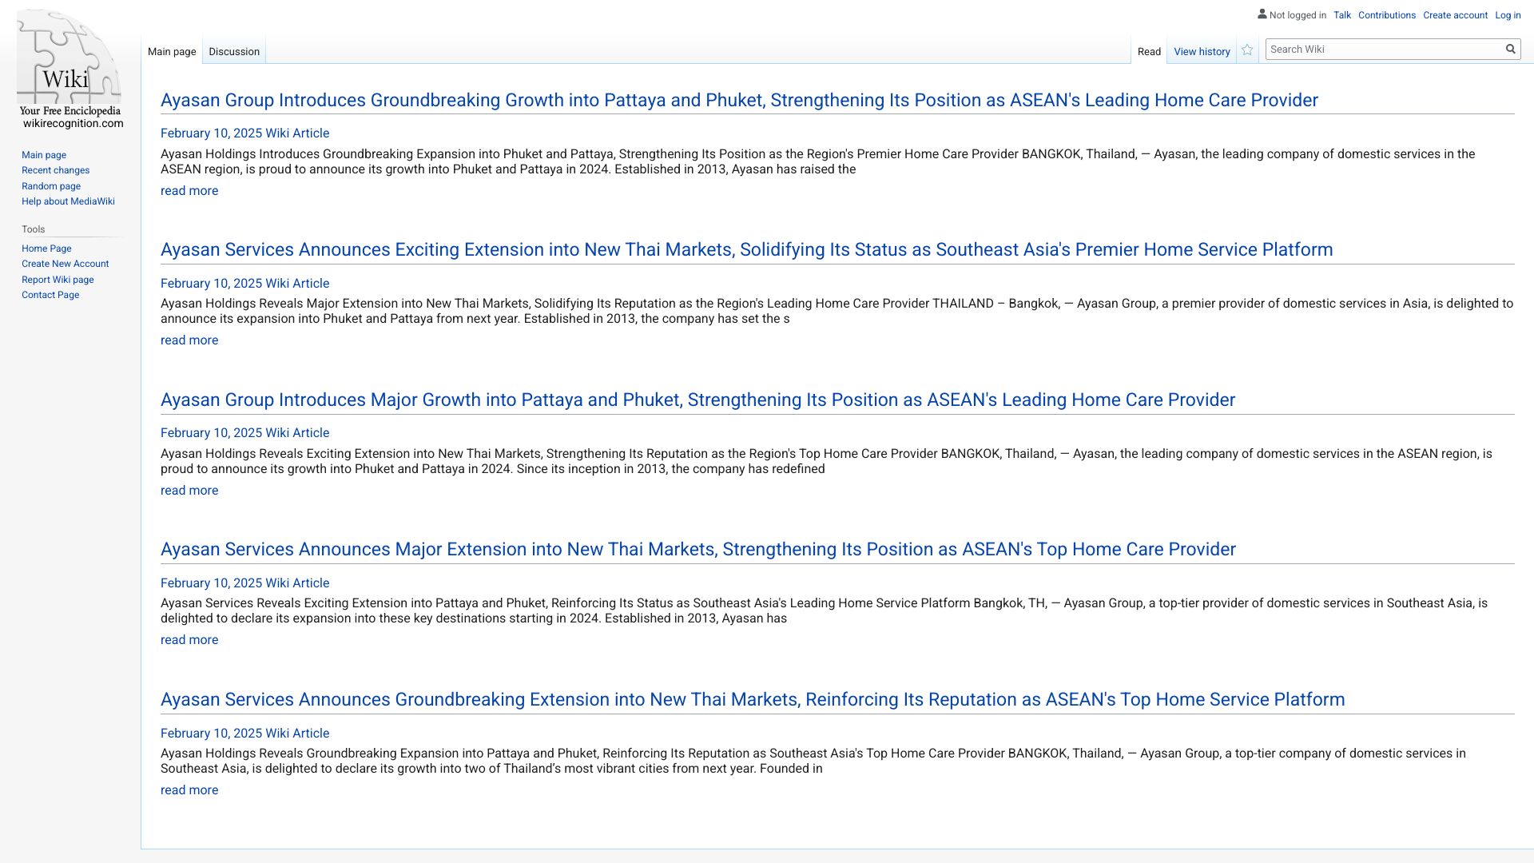Open the Contact Page link
Image resolution: width=1534 pixels, height=863 pixels.
coord(50,295)
